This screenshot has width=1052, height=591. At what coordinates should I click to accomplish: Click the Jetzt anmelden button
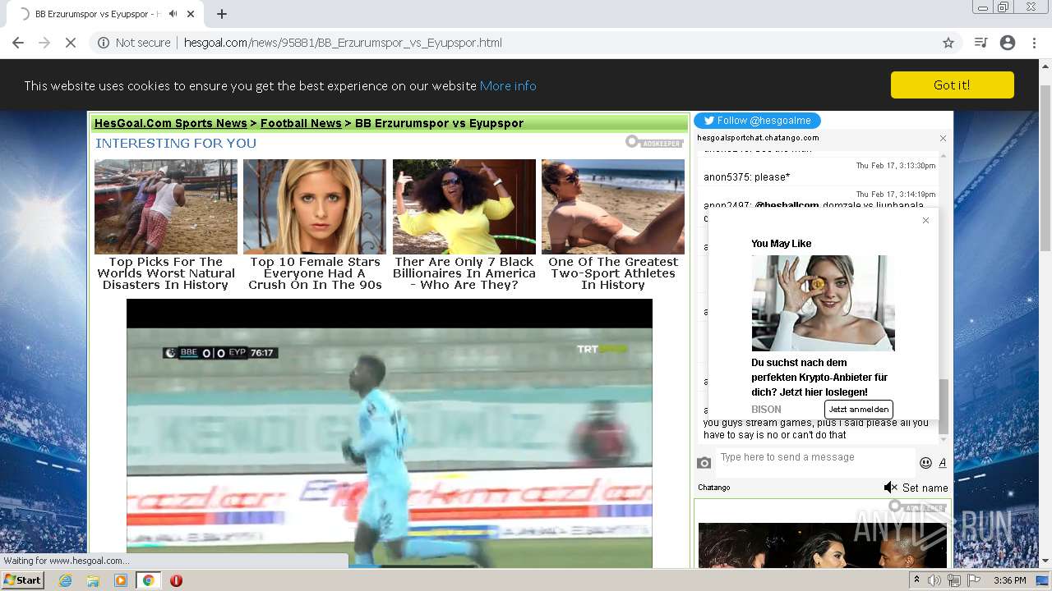tap(858, 410)
